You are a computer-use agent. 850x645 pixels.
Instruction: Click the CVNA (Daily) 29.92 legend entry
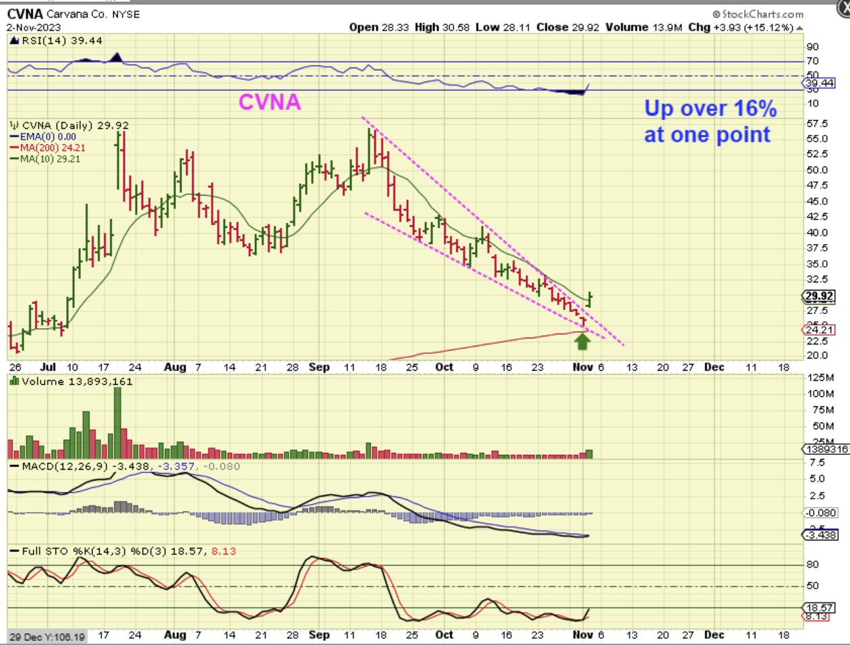point(76,125)
